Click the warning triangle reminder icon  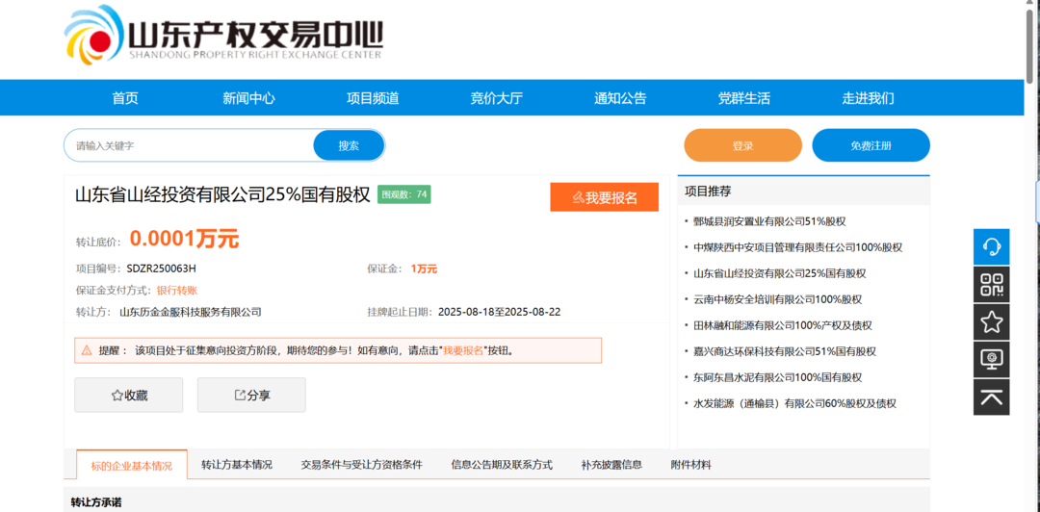[87, 350]
